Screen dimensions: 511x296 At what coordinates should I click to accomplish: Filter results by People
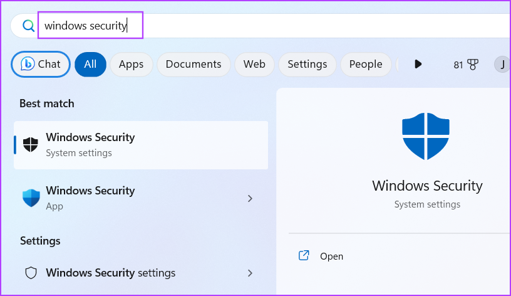[366, 64]
